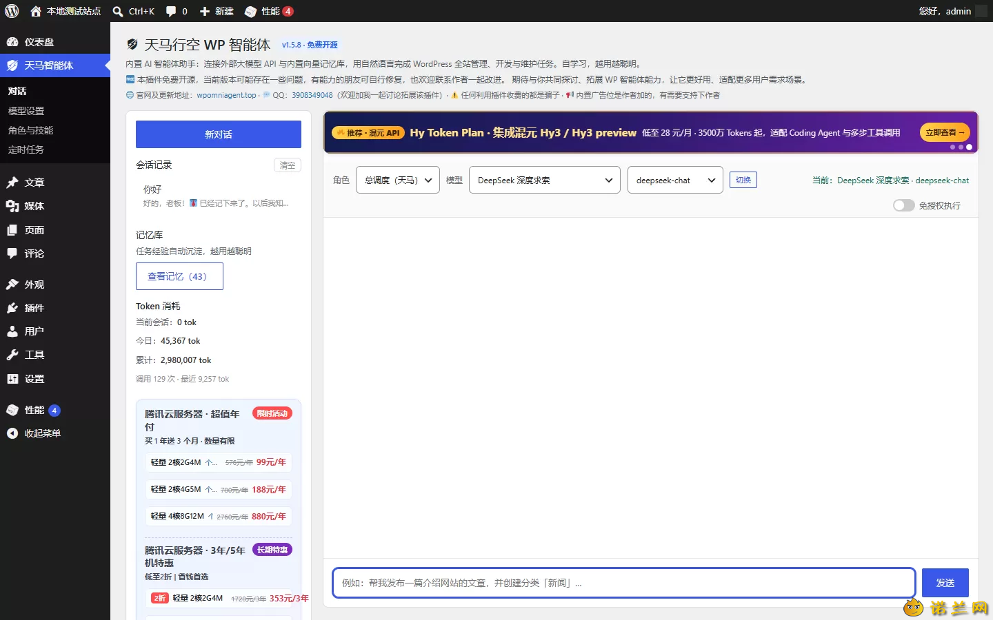Toggle the 免授权执行 switch
The image size is (993, 620).
(x=903, y=205)
